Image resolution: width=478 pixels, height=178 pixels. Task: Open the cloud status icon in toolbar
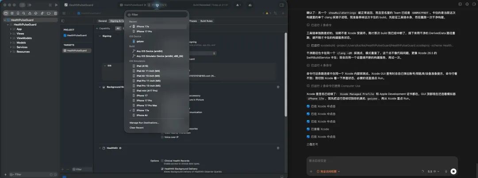click(250, 5)
